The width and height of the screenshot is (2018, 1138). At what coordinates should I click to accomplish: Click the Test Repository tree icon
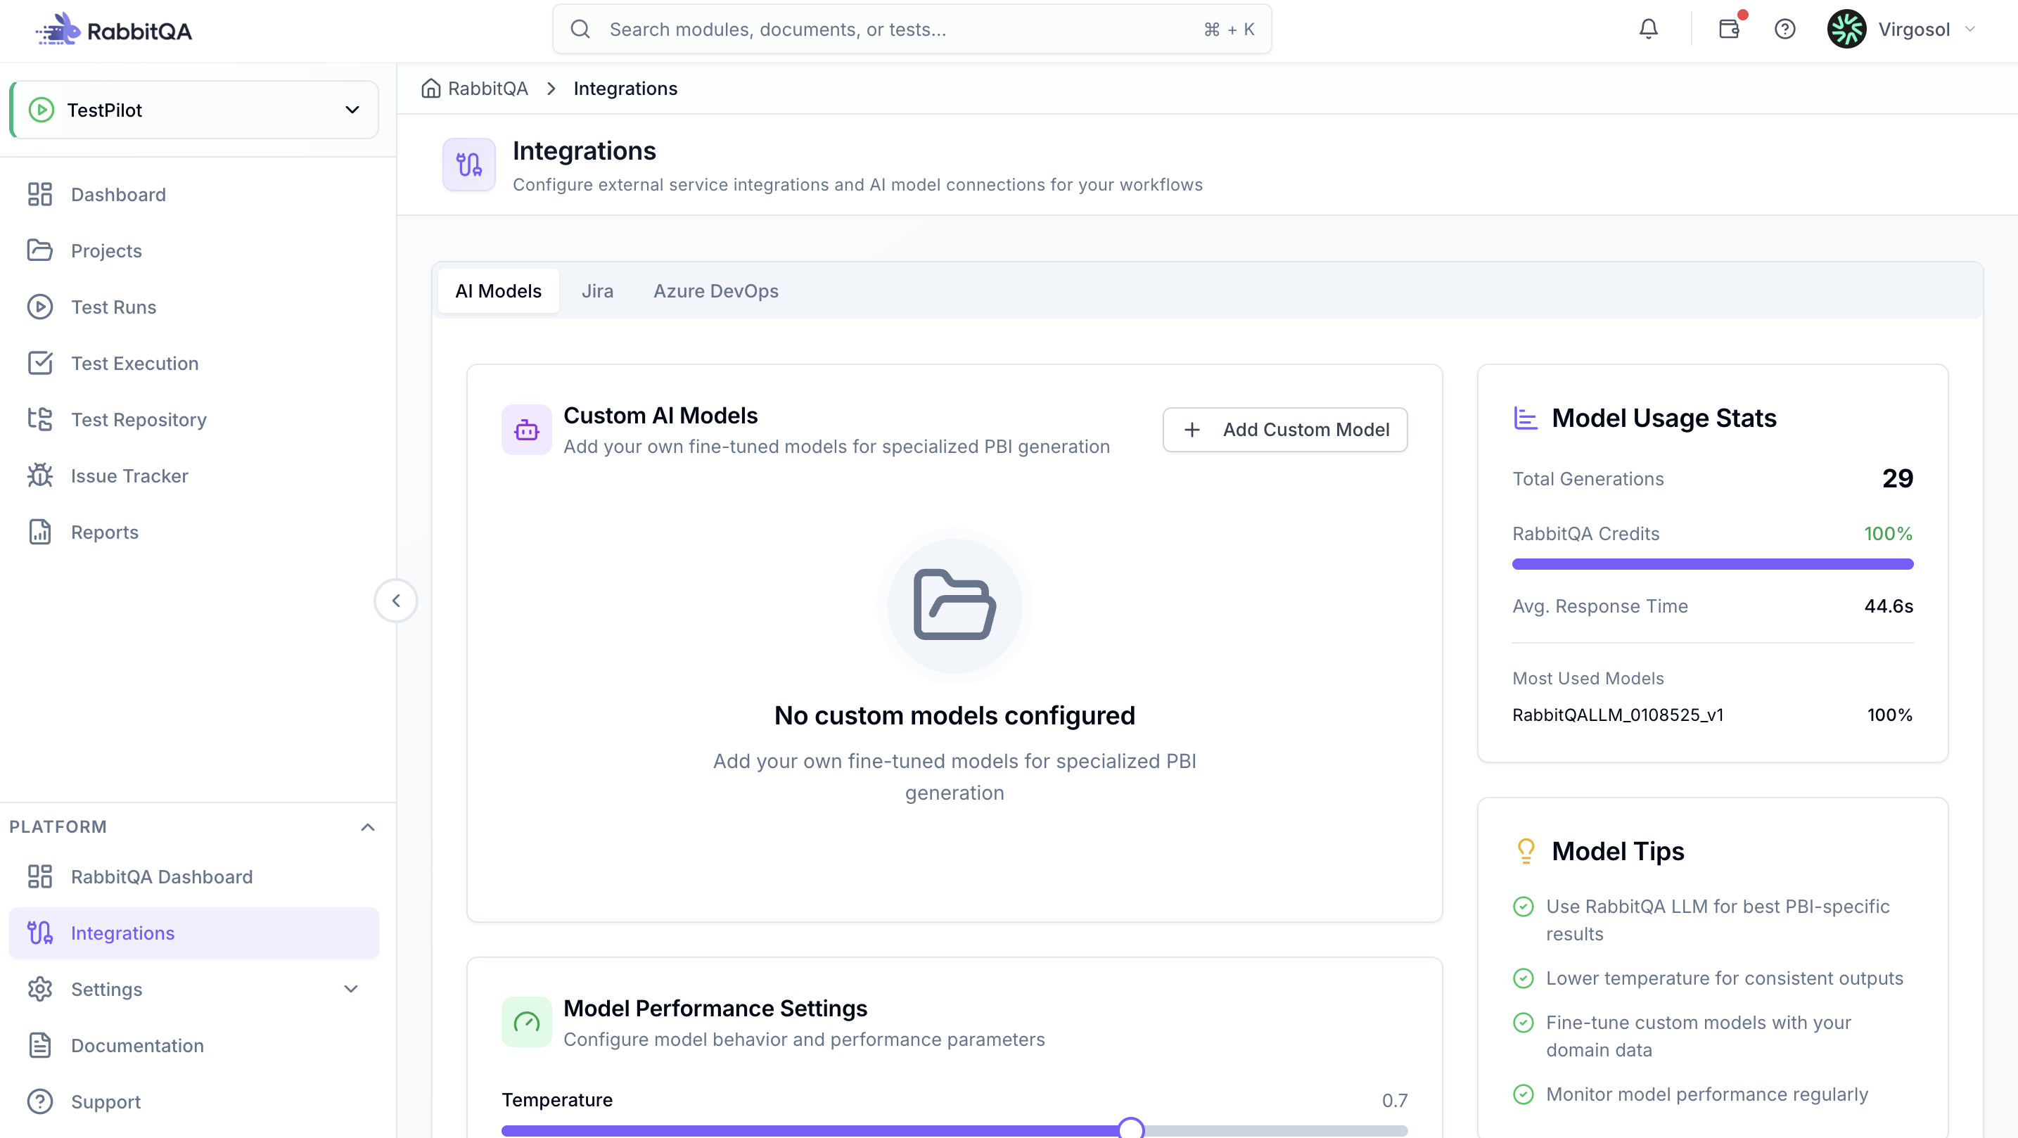[x=40, y=419]
